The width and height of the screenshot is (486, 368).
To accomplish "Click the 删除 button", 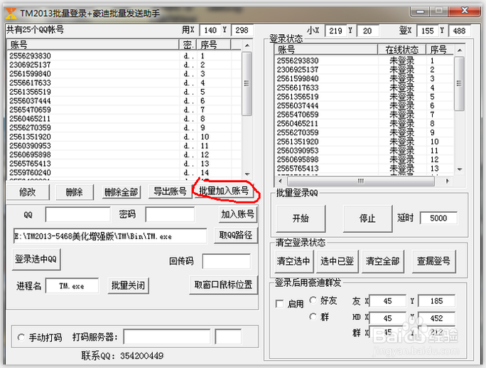I will [75, 192].
